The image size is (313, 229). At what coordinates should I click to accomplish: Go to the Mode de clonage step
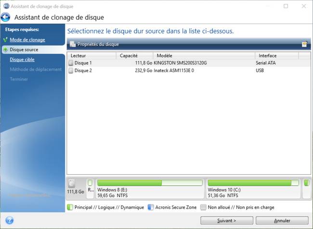[27, 40]
